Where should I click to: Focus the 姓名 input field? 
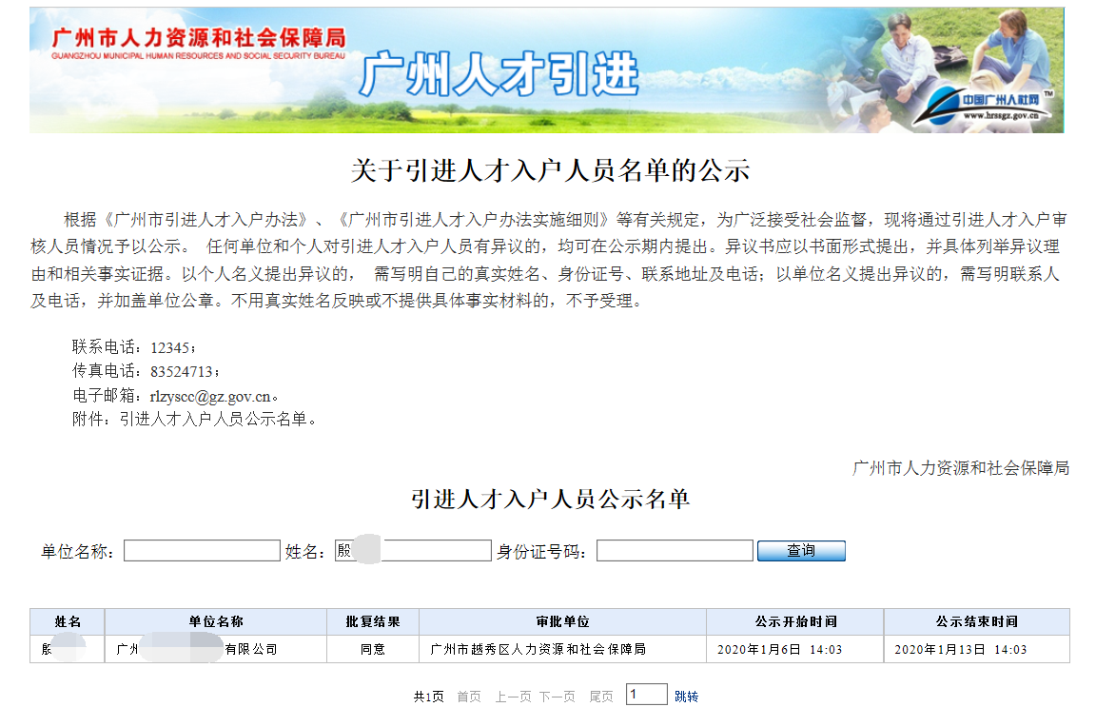pyautogui.click(x=413, y=551)
